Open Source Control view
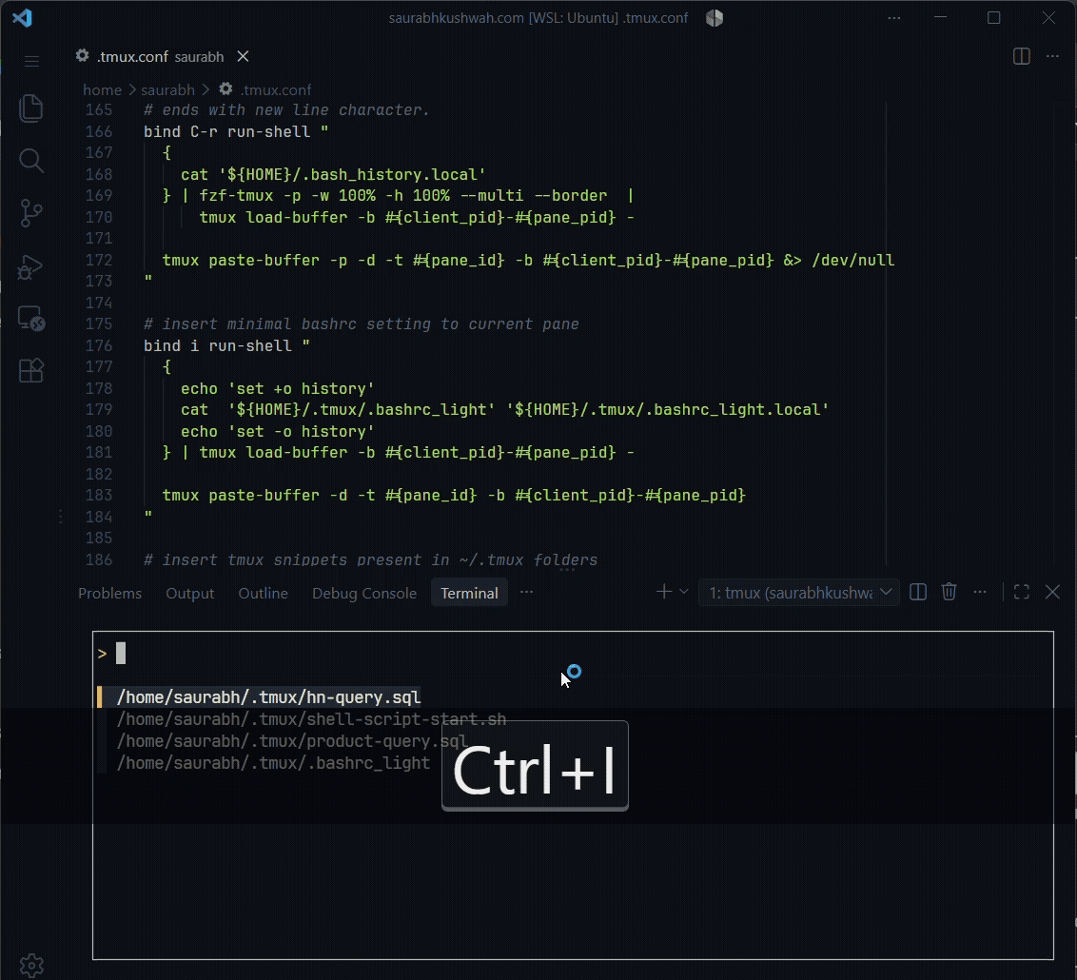Screen dimensions: 1077x980 coord(30,213)
